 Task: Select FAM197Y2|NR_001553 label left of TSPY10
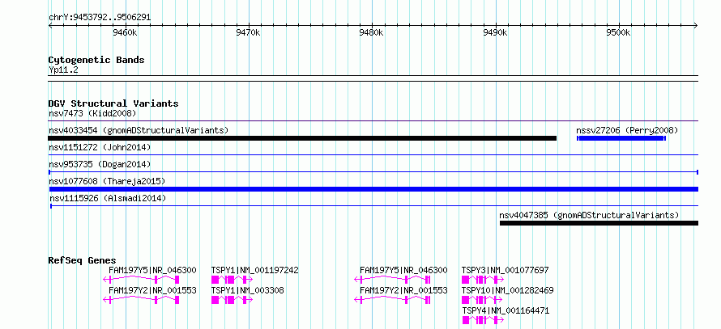pos(403,290)
